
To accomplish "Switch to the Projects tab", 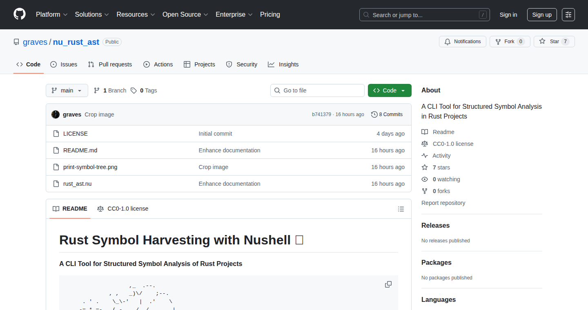I will coord(199,64).
